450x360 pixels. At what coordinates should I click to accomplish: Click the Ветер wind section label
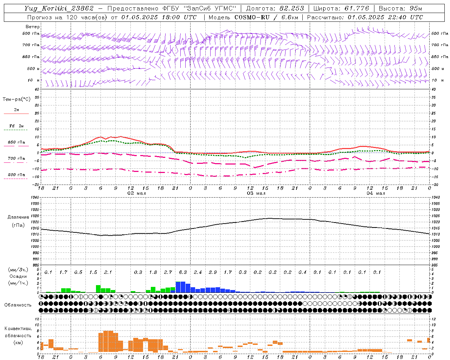(33, 27)
